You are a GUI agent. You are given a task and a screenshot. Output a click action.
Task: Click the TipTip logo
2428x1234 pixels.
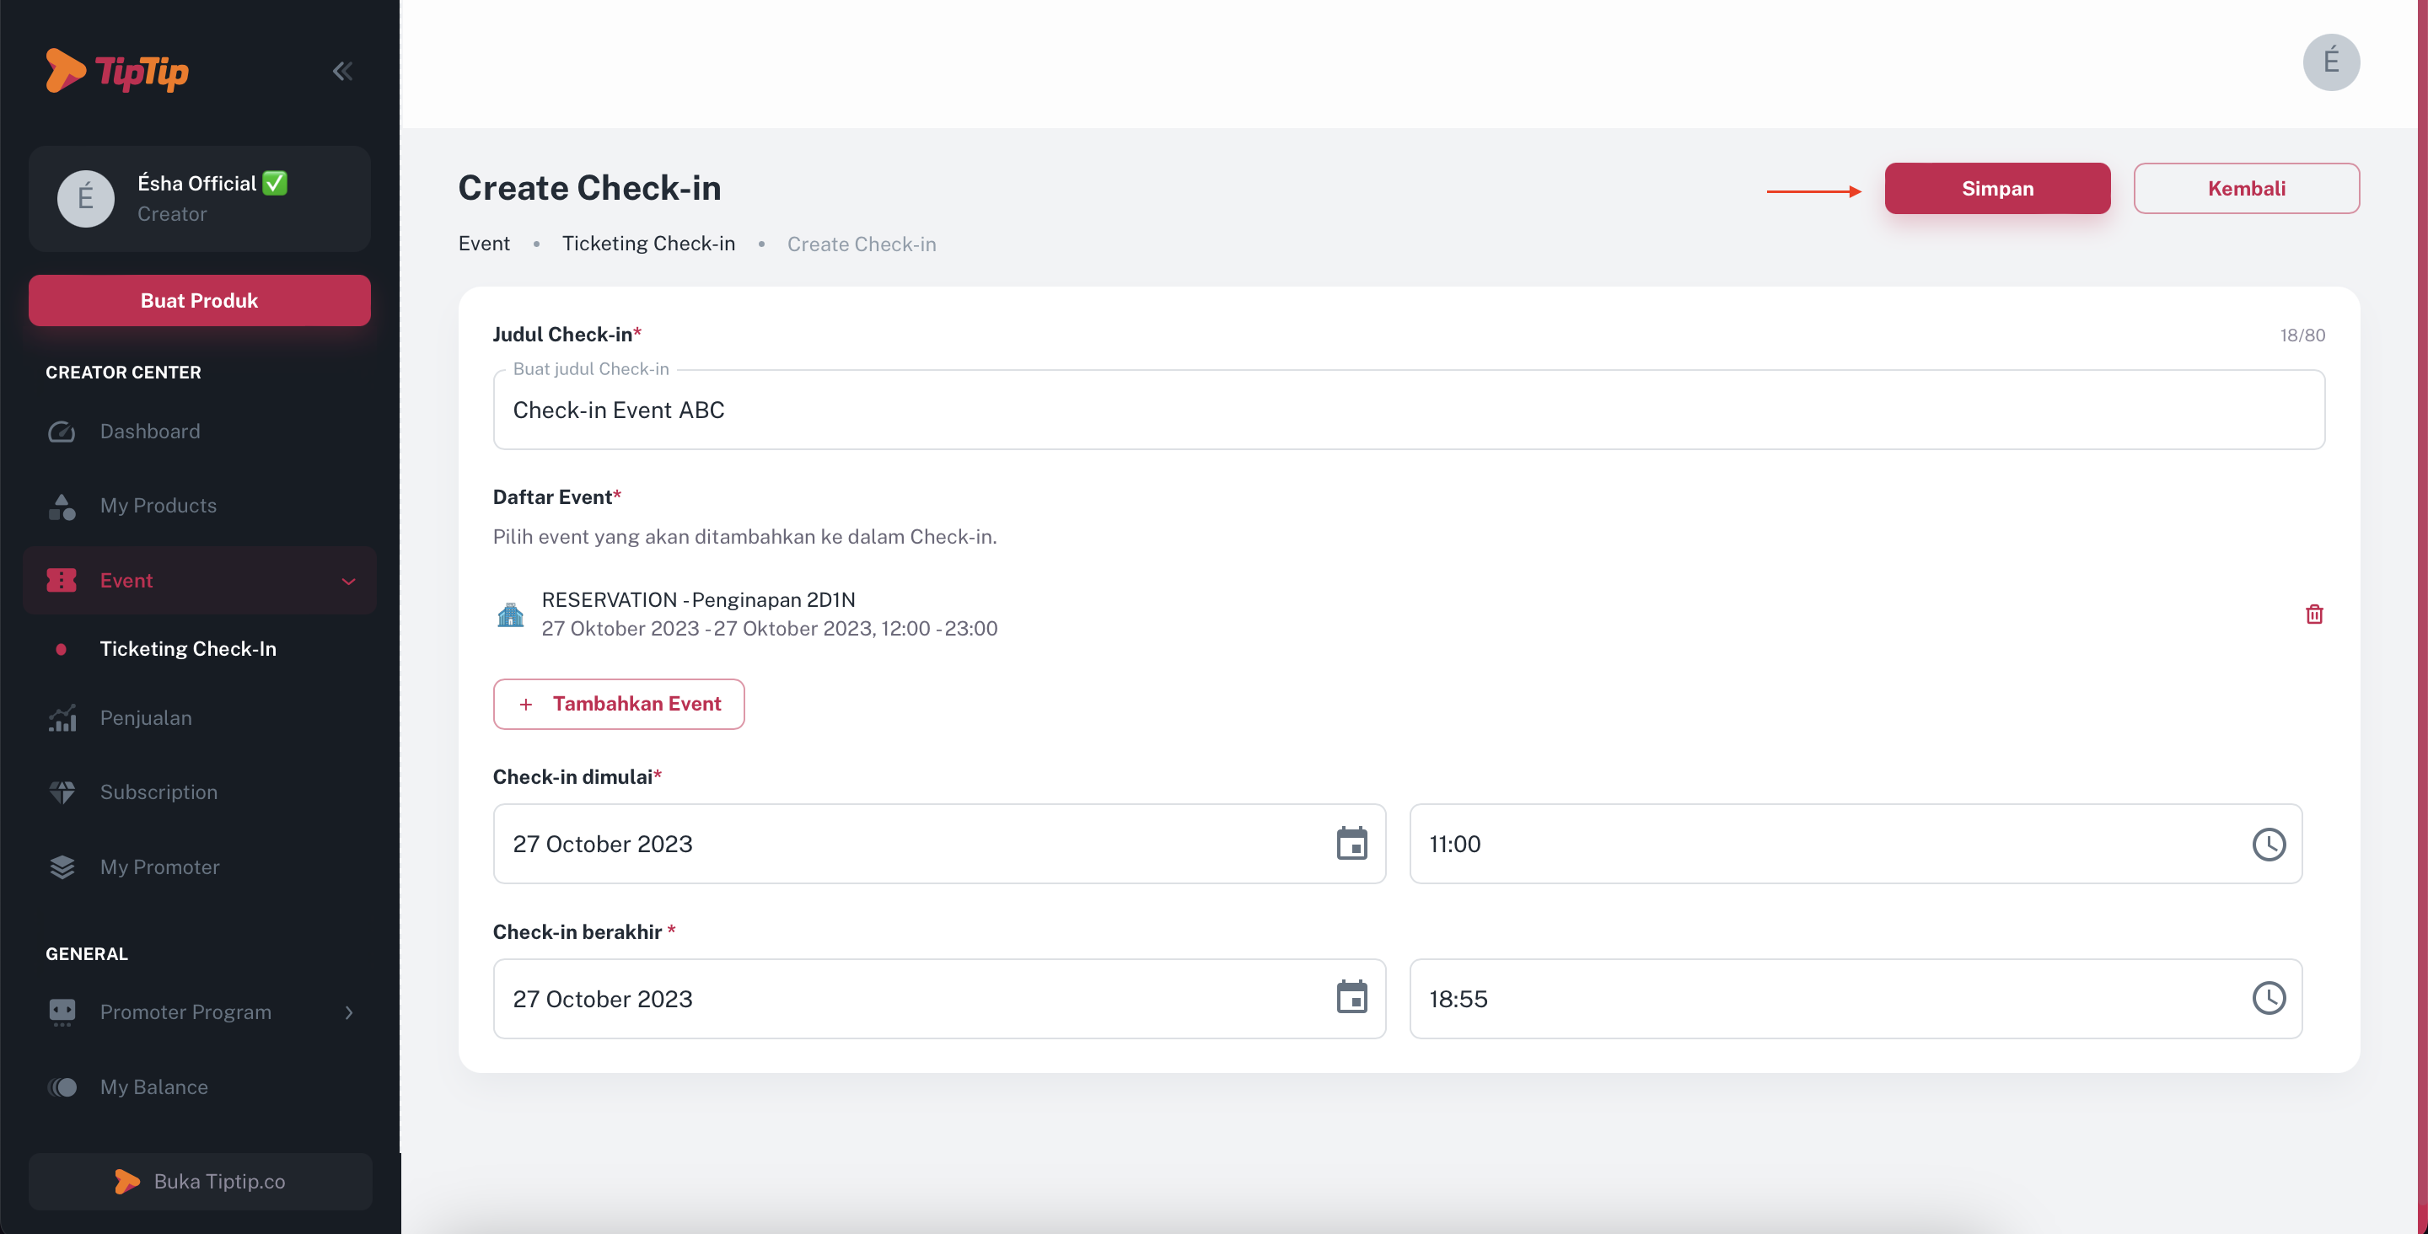pyautogui.click(x=118, y=72)
